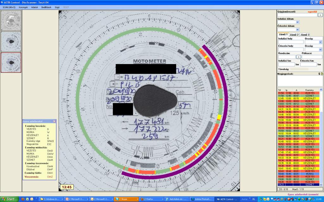This screenshot has height=202, width=324.
Task: Select the 11:58–12:45 SZÜNET row
Action: click(299, 96)
